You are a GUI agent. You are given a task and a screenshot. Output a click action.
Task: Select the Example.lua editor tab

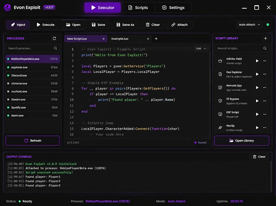130,39
